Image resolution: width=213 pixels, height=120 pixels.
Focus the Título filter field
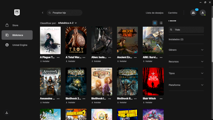click(186, 30)
